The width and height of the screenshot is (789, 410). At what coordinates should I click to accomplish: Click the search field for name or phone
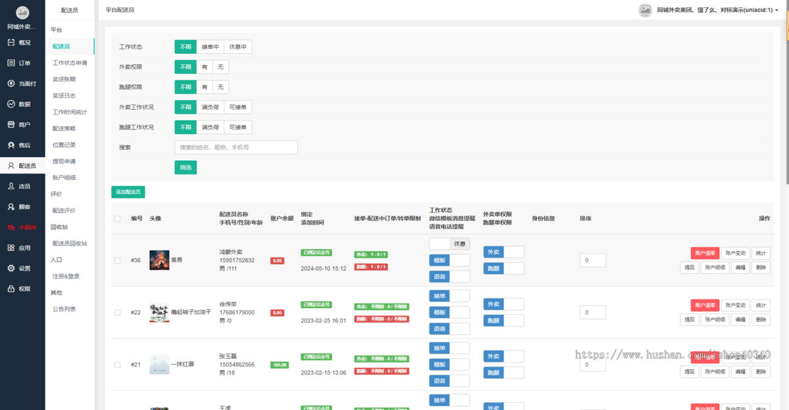coord(236,147)
